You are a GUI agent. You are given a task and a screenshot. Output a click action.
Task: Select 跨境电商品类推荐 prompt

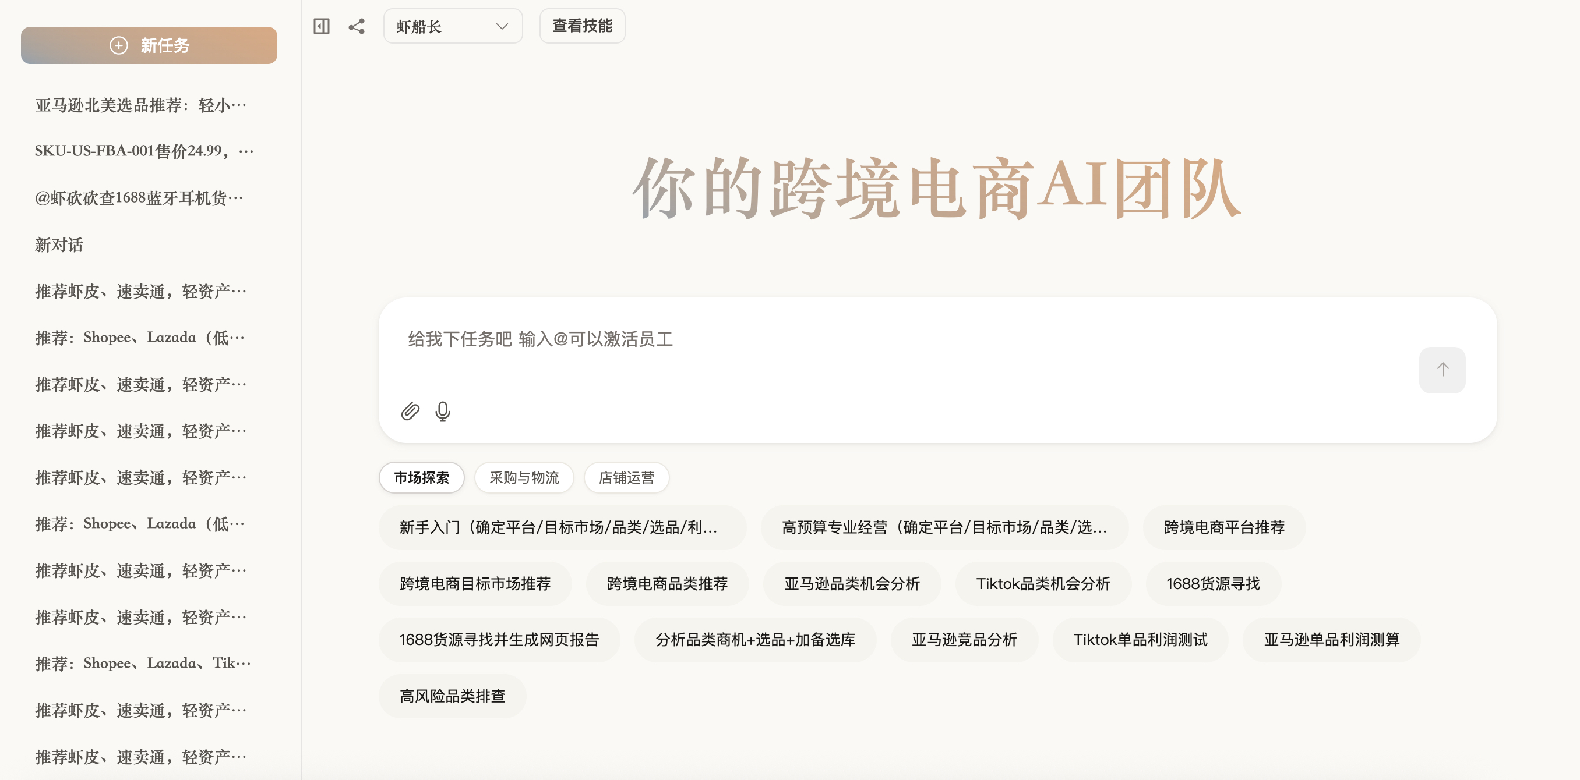tap(667, 584)
